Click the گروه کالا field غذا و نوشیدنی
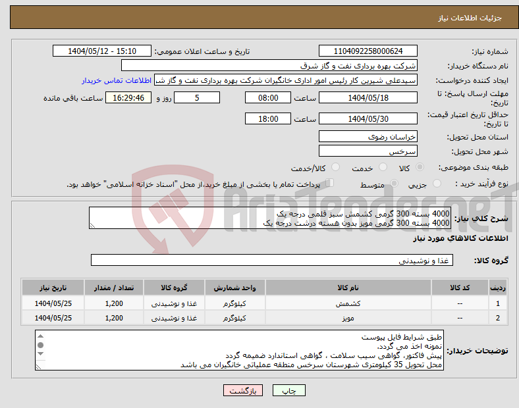 coord(272,260)
